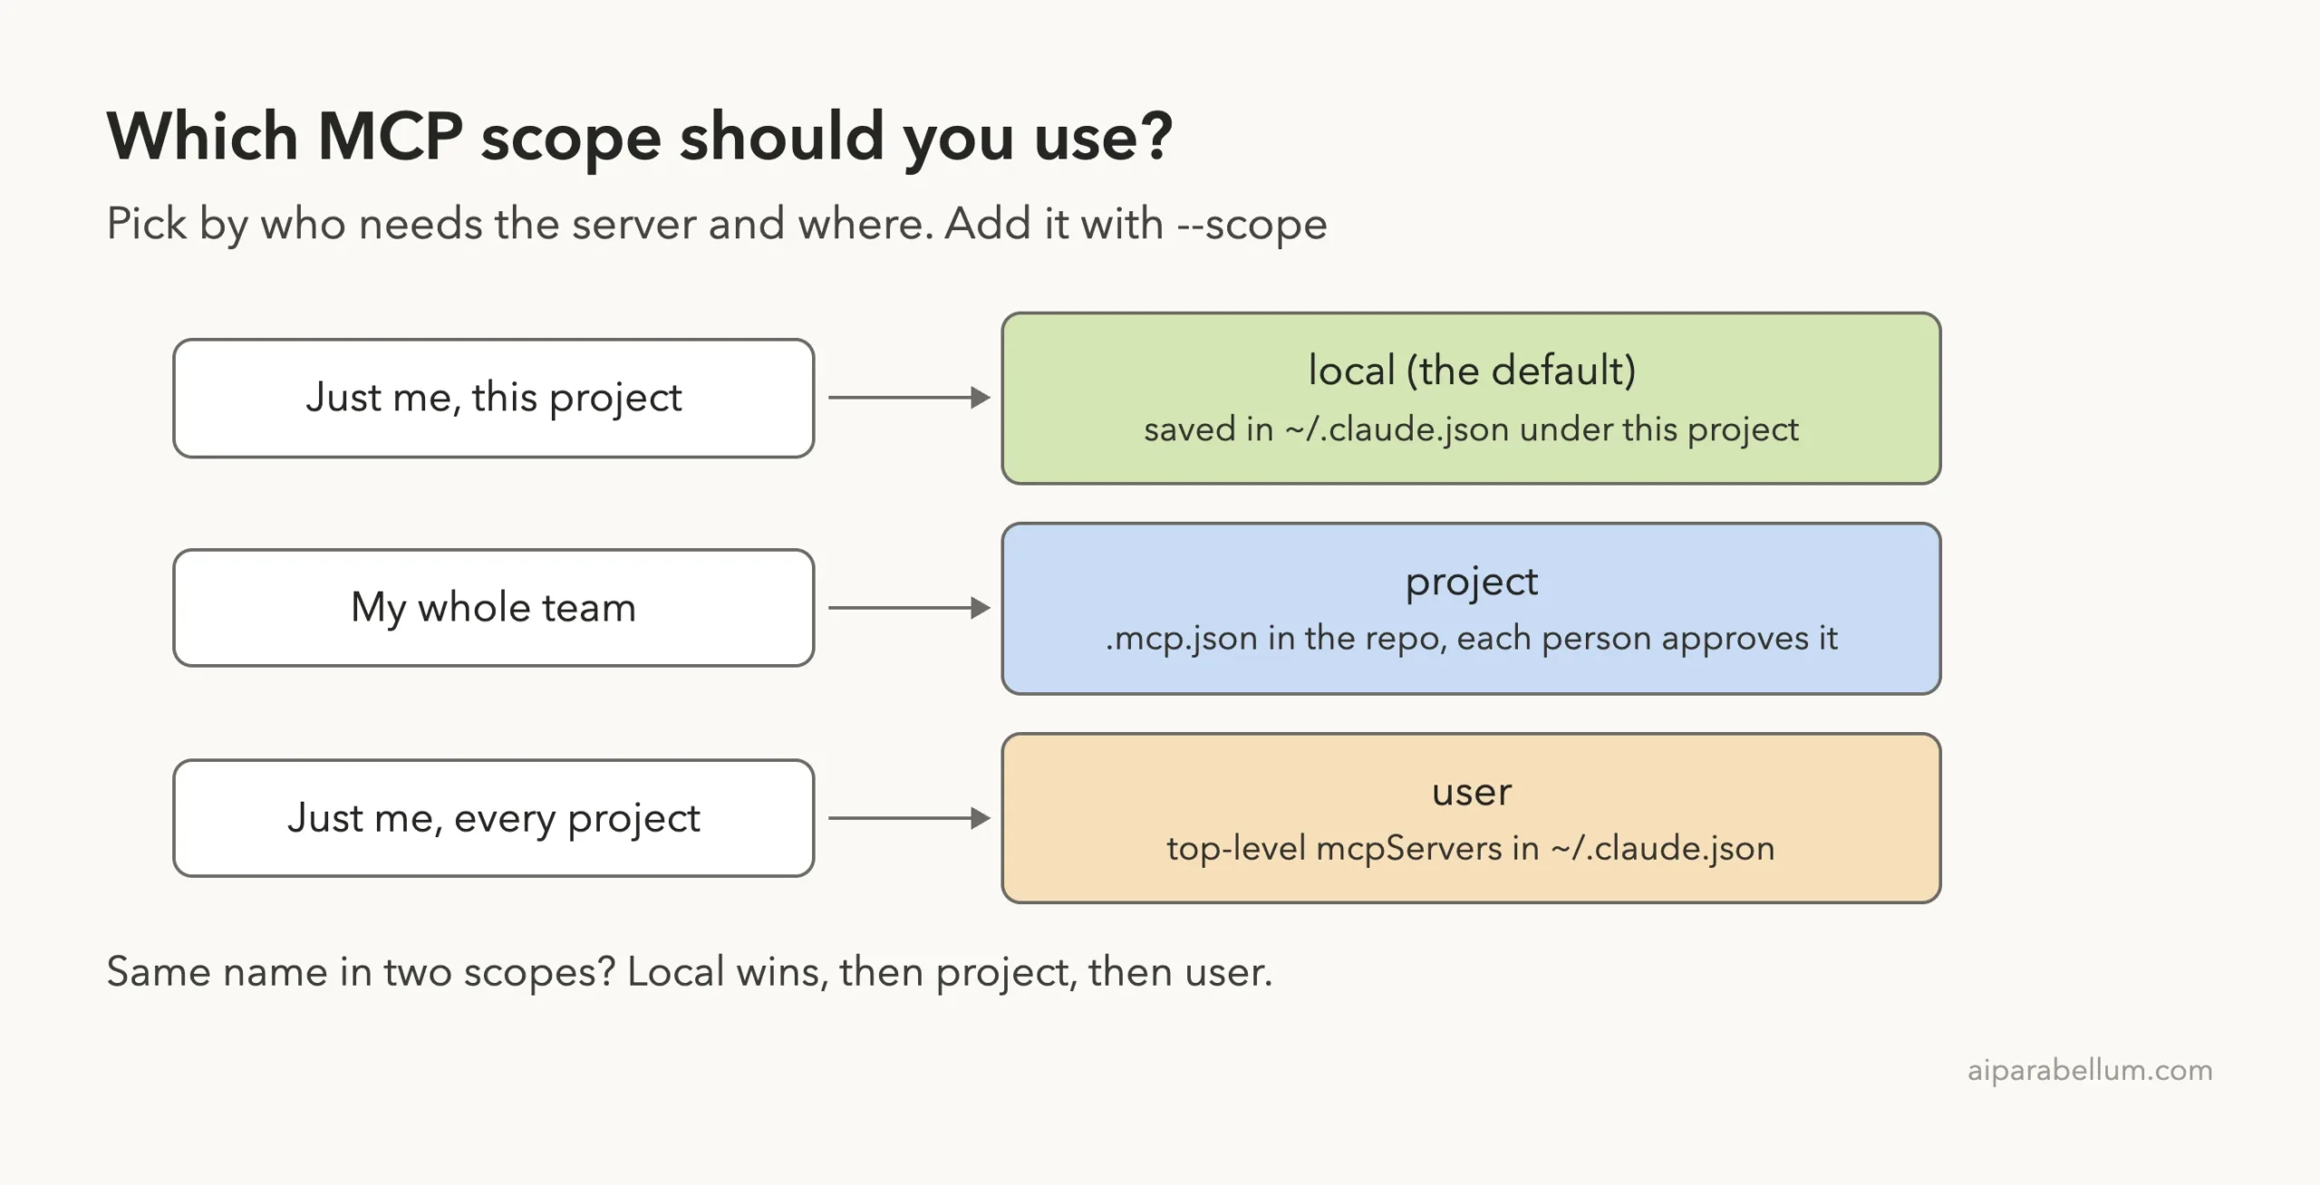Select the 'Just me, every project' box
The width and height of the screenshot is (2320, 1185).
coord(494,818)
